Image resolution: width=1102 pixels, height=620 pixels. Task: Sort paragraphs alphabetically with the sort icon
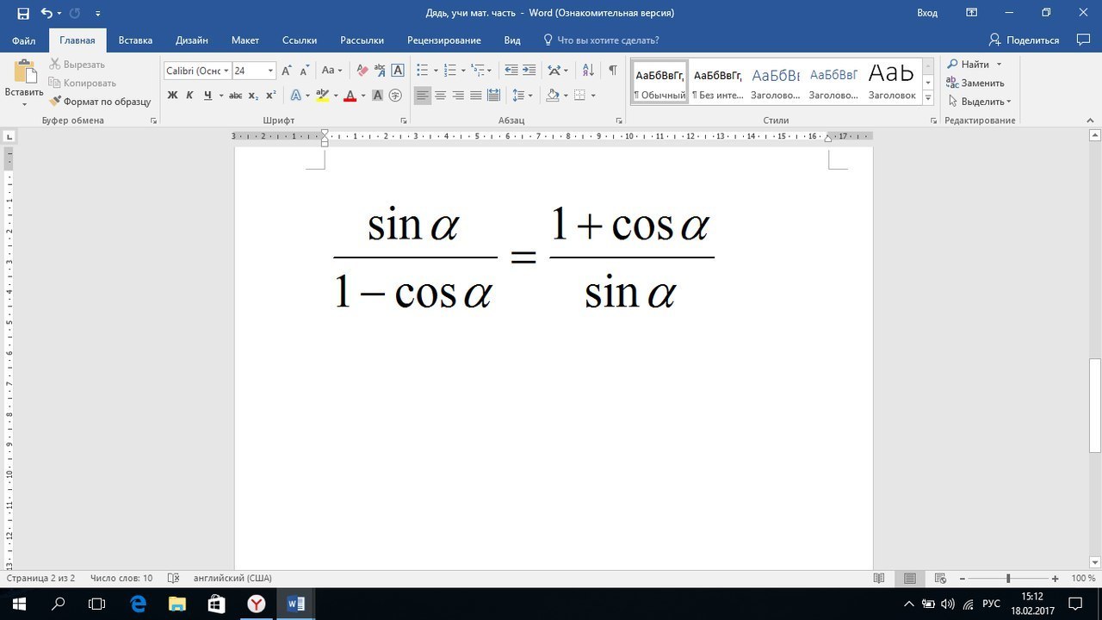pyautogui.click(x=588, y=71)
